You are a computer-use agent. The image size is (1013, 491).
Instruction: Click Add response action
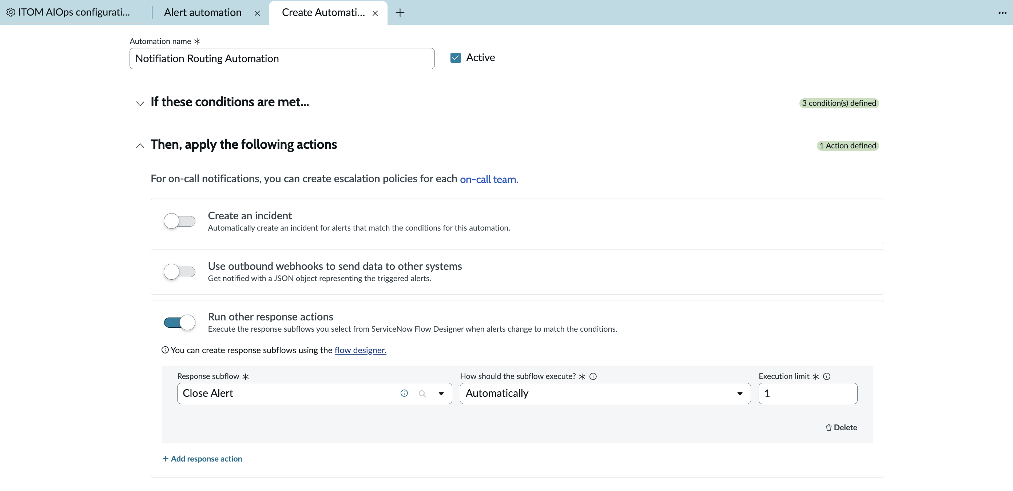tap(202, 458)
